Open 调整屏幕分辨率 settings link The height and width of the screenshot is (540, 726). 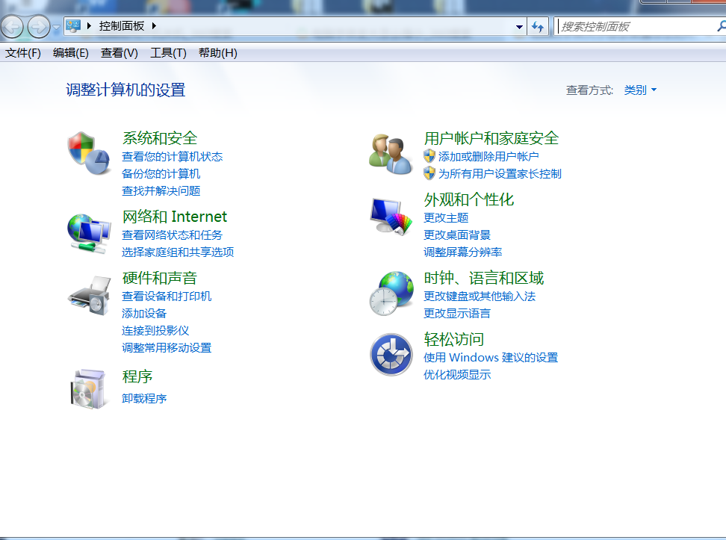[463, 252]
